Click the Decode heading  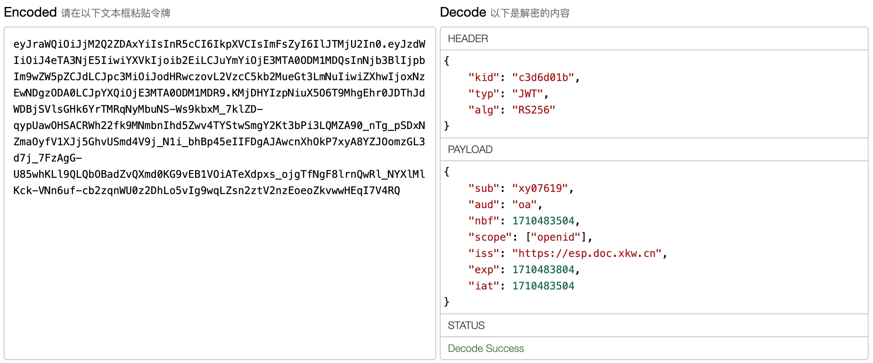463,13
